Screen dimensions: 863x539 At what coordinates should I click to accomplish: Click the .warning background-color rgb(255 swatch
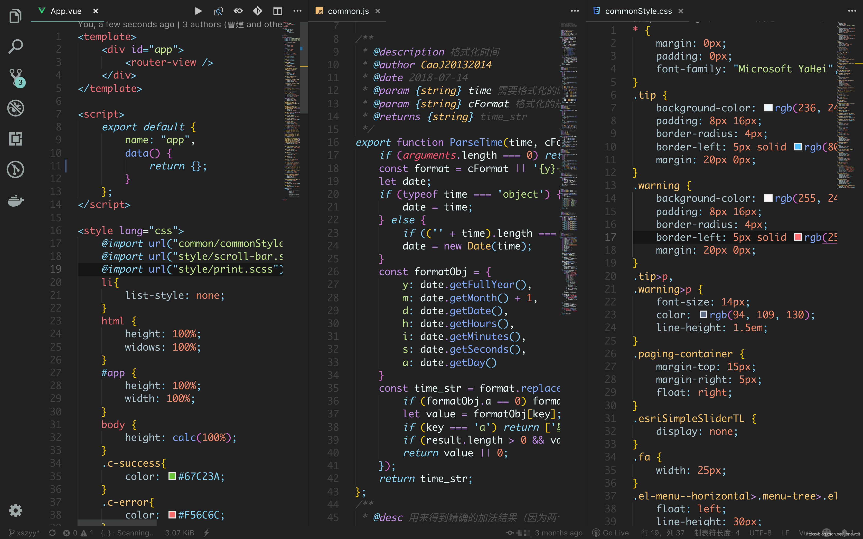click(x=768, y=198)
